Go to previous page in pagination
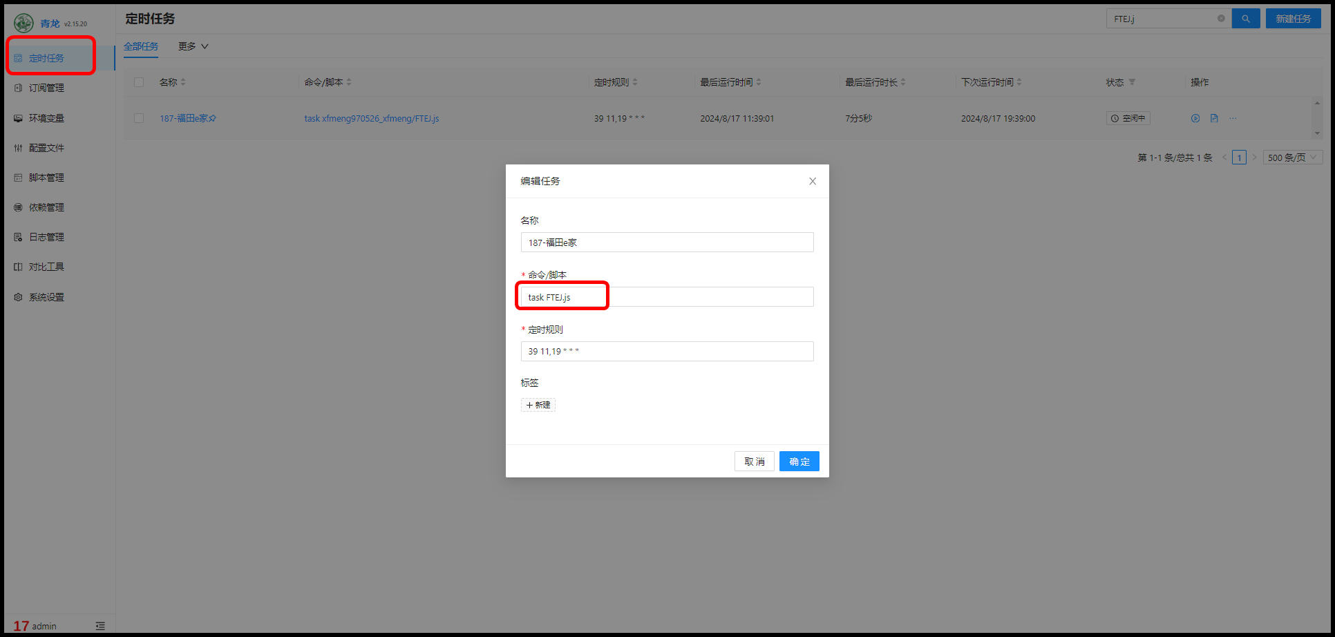This screenshot has height=637, width=1335. tap(1224, 158)
